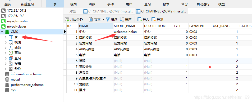
Task: Click the 172.25.19.2 connection icon
Action: coord(3,16)
